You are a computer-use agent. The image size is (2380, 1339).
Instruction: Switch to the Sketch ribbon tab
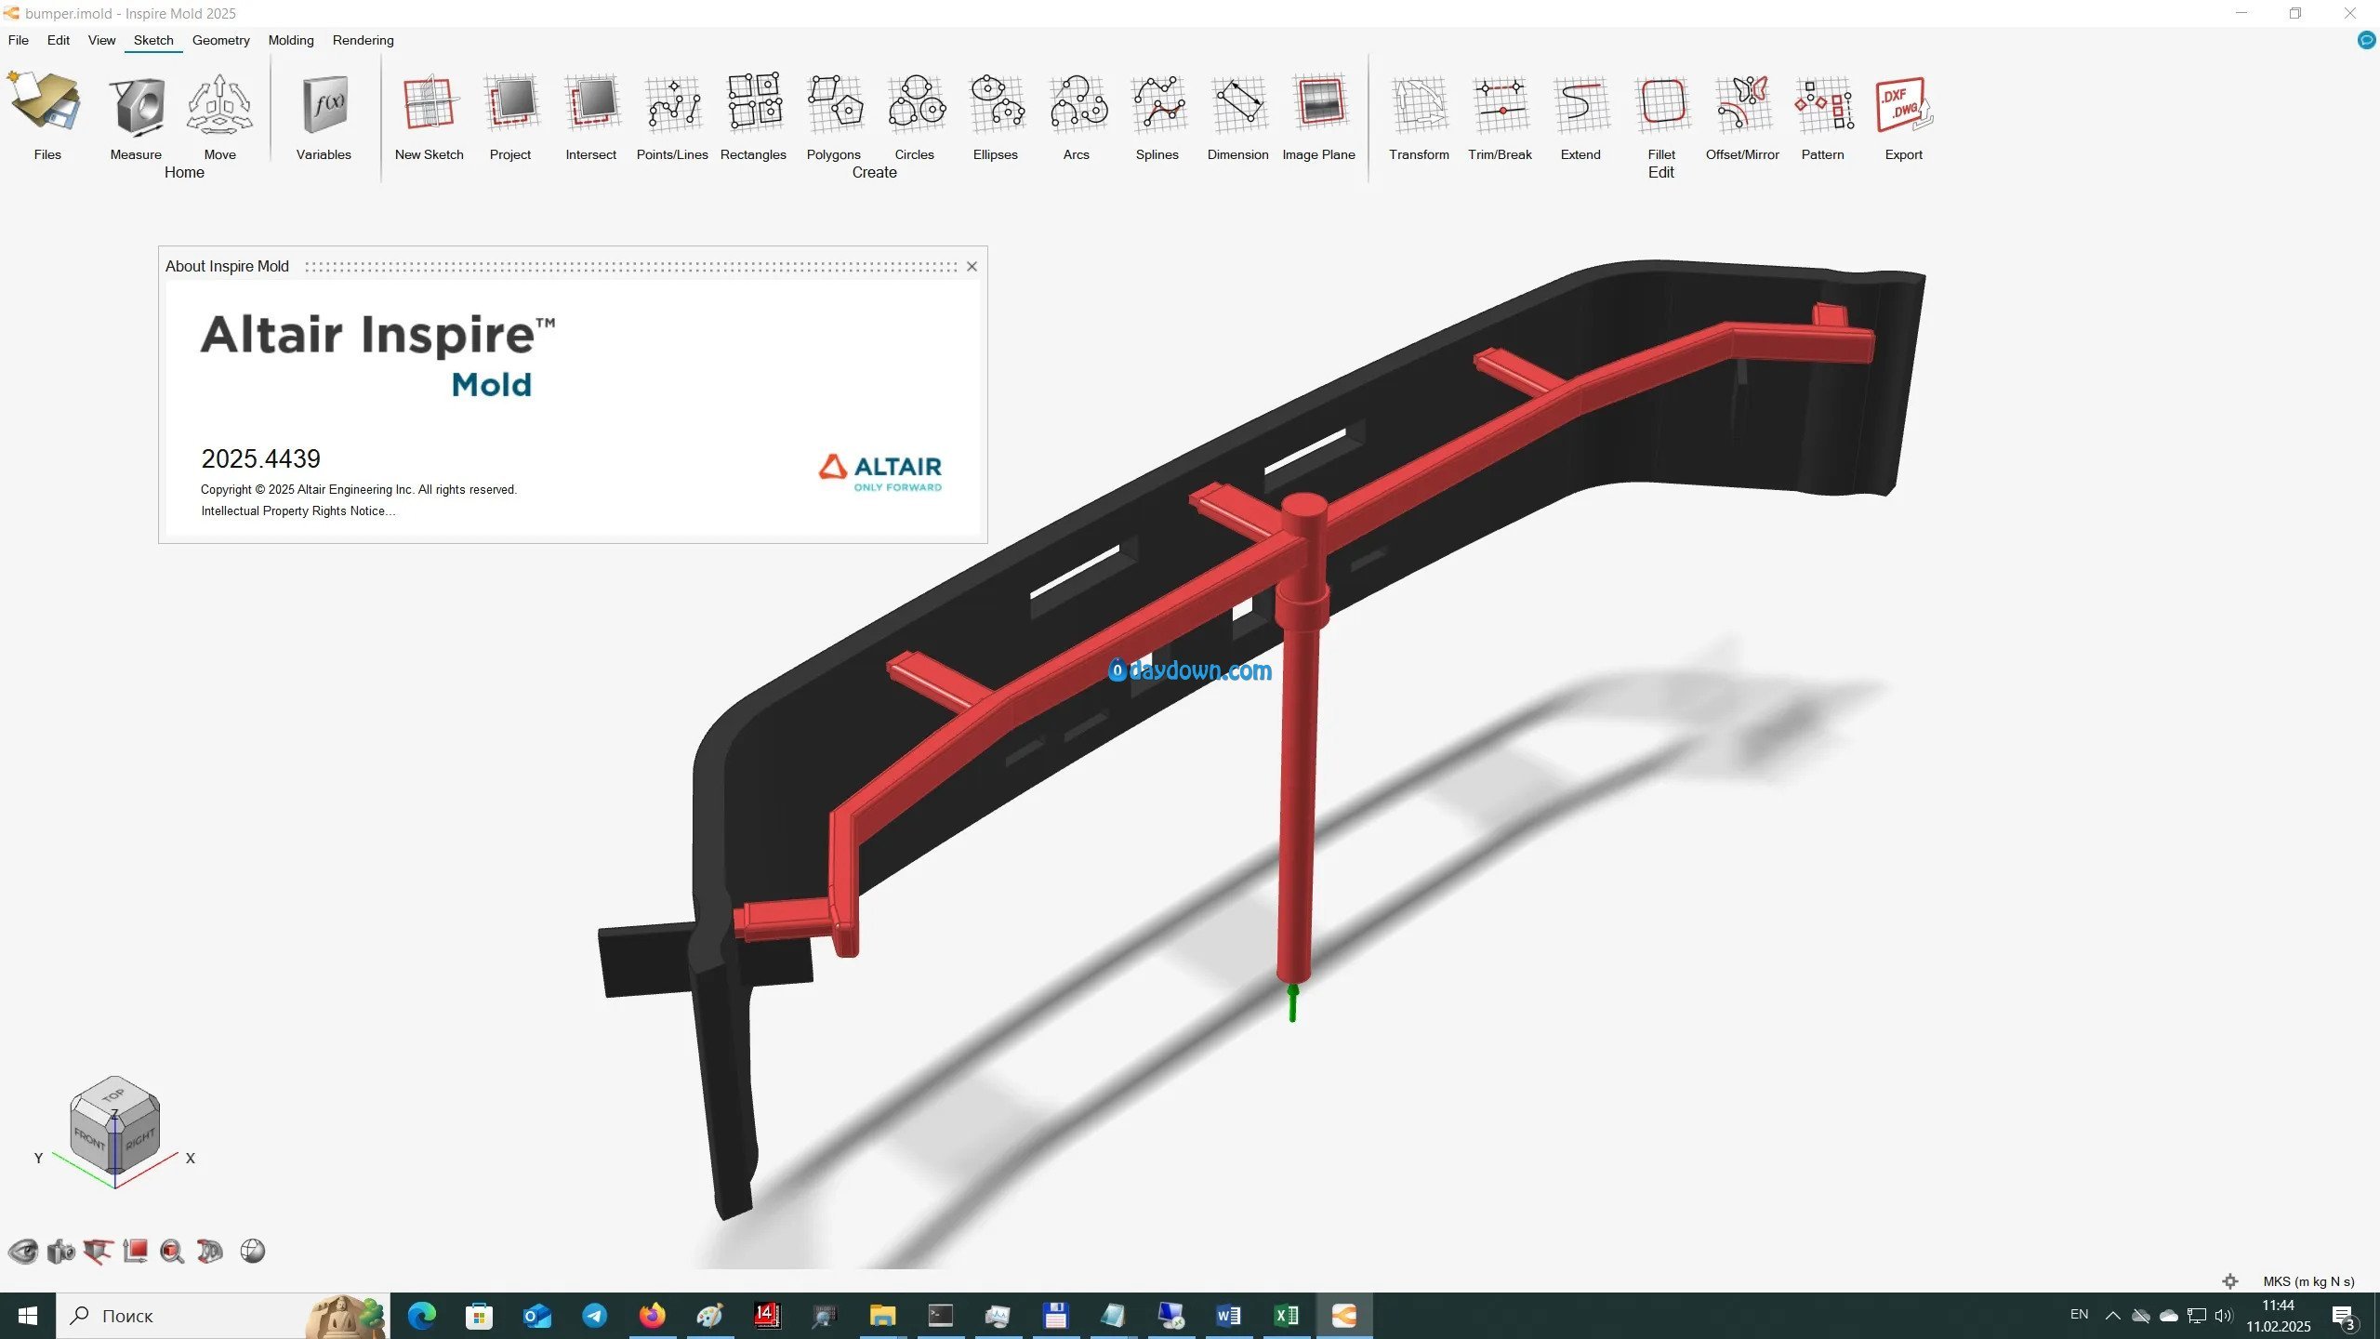click(153, 40)
